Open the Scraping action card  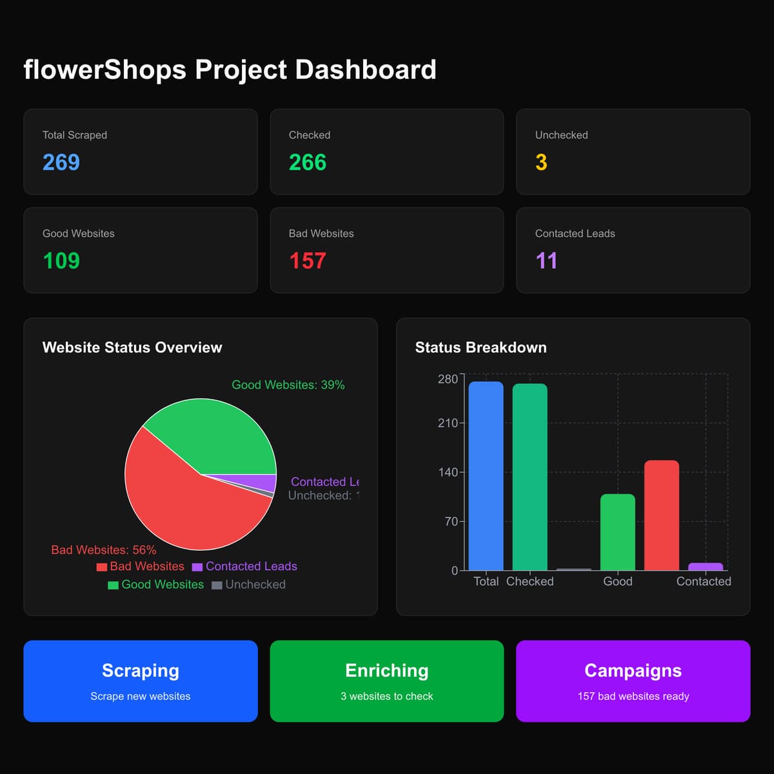pos(141,680)
